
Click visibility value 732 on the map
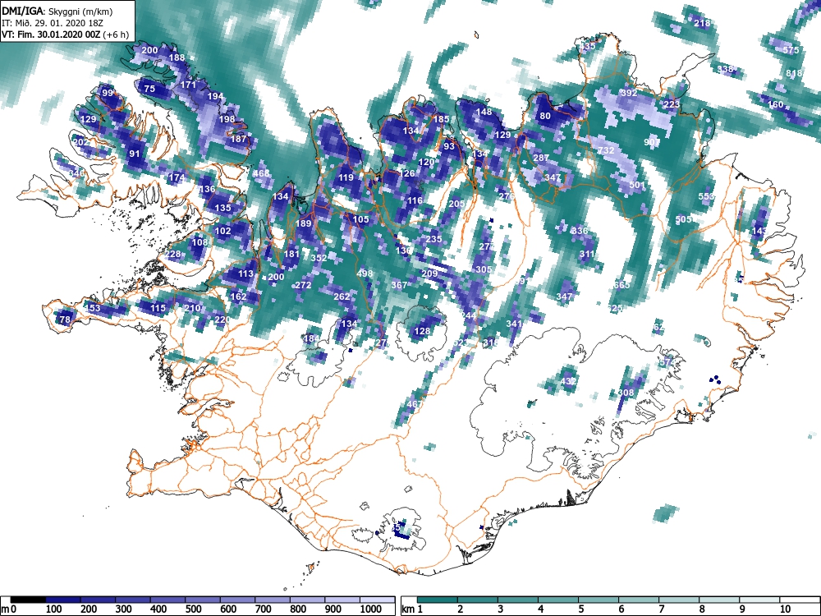607,150
